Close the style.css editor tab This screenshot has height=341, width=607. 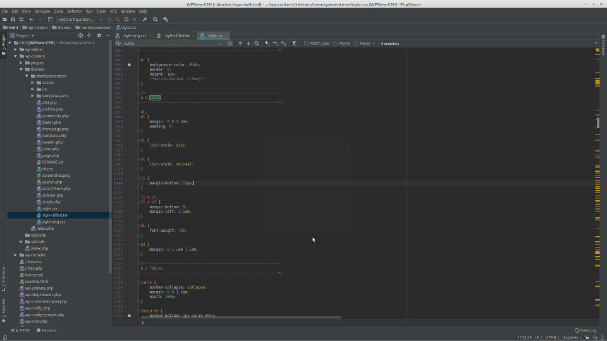pyautogui.click(x=226, y=35)
